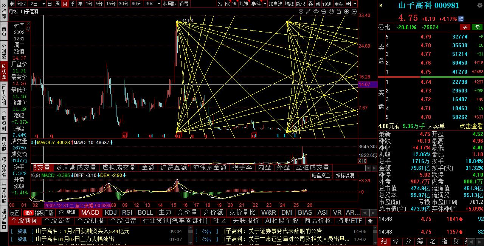
Task: Switch to 日 daily K-line period
Action: (x=50, y=4)
